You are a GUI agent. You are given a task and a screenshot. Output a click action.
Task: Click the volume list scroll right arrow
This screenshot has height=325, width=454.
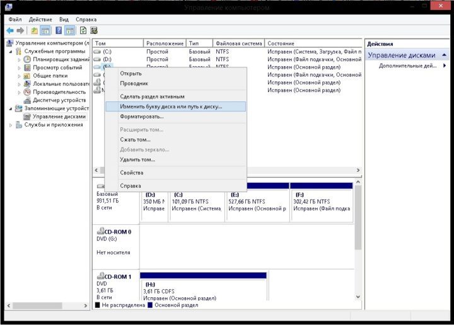point(358,170)
